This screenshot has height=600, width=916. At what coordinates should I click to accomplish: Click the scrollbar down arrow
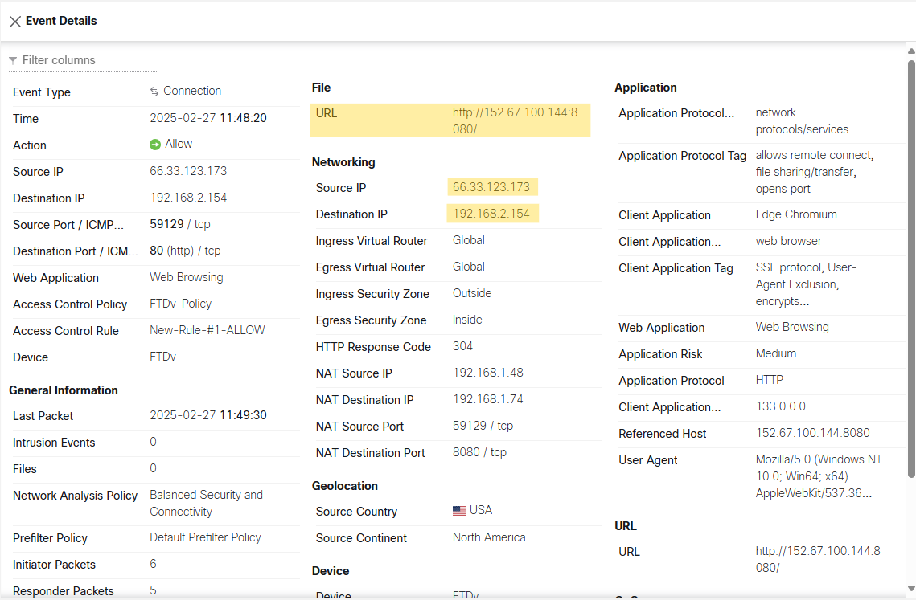point(910,589)
